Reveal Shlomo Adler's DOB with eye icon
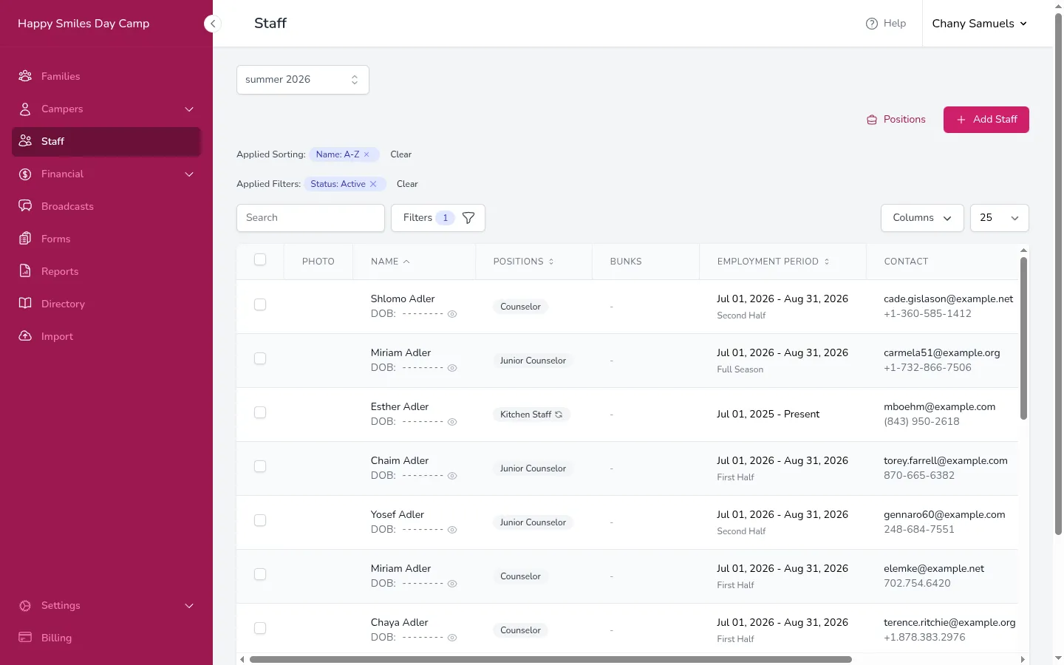Image resolution: width=1064 pixels, height=665 pixels. point(452,314)
